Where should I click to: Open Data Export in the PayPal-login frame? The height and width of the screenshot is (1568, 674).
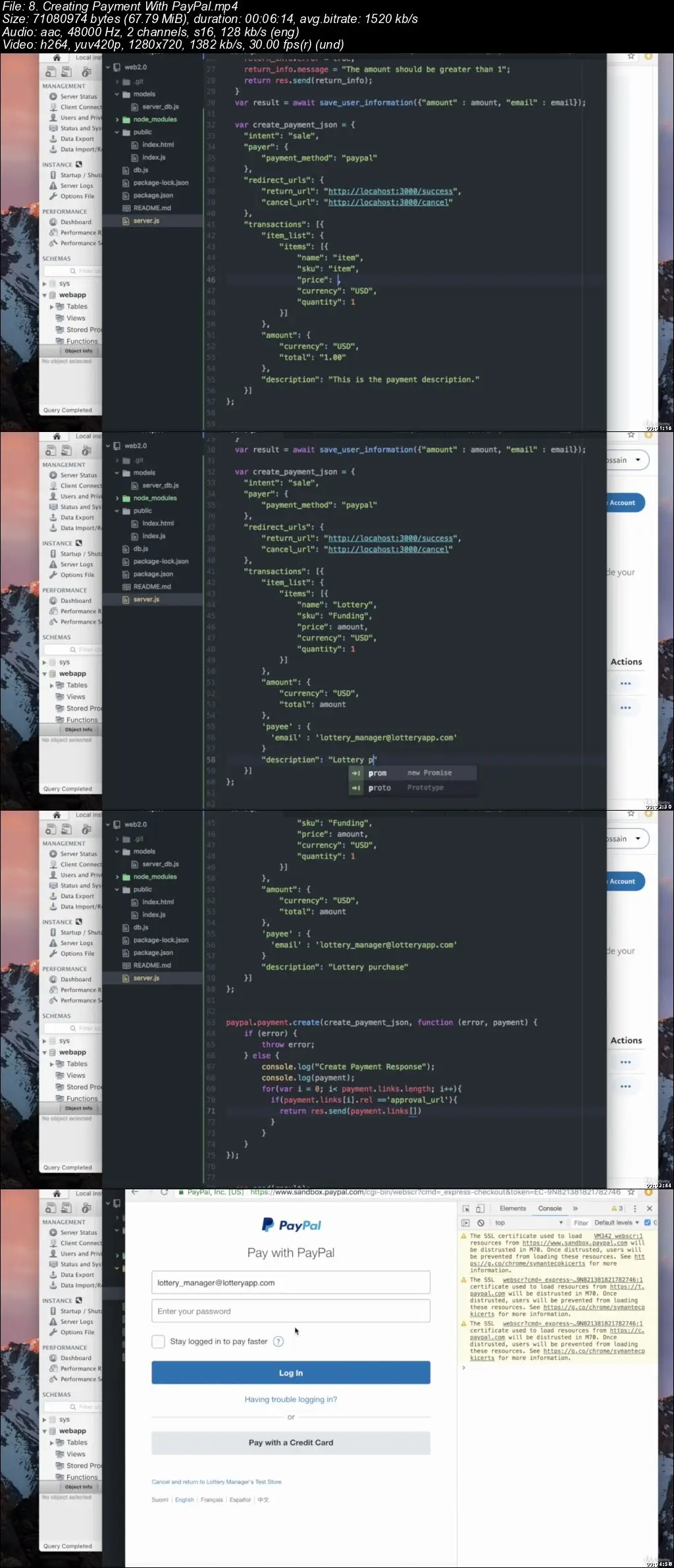point(77,1275)
